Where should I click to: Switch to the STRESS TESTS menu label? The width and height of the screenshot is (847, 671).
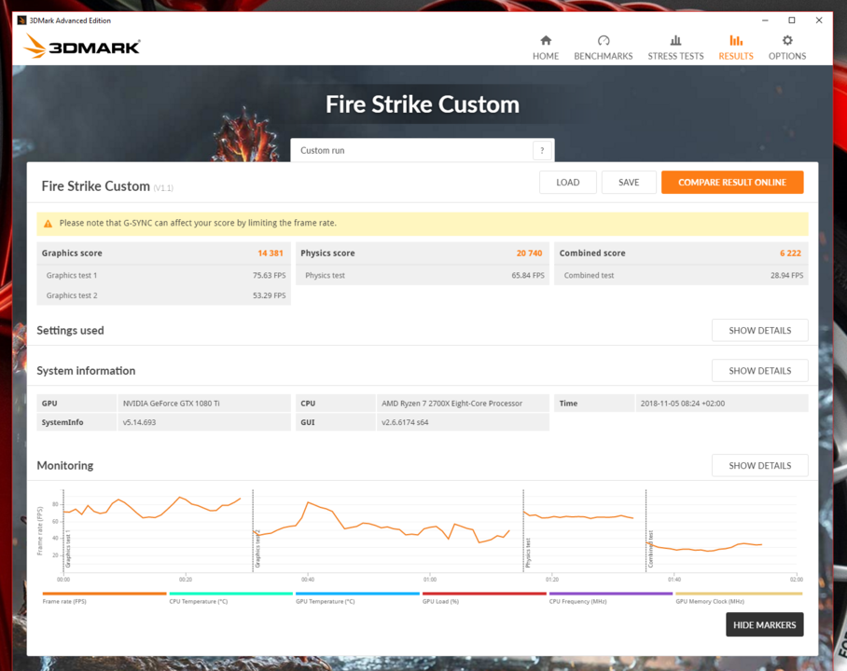pyautogui.click(x=675, y=56)
